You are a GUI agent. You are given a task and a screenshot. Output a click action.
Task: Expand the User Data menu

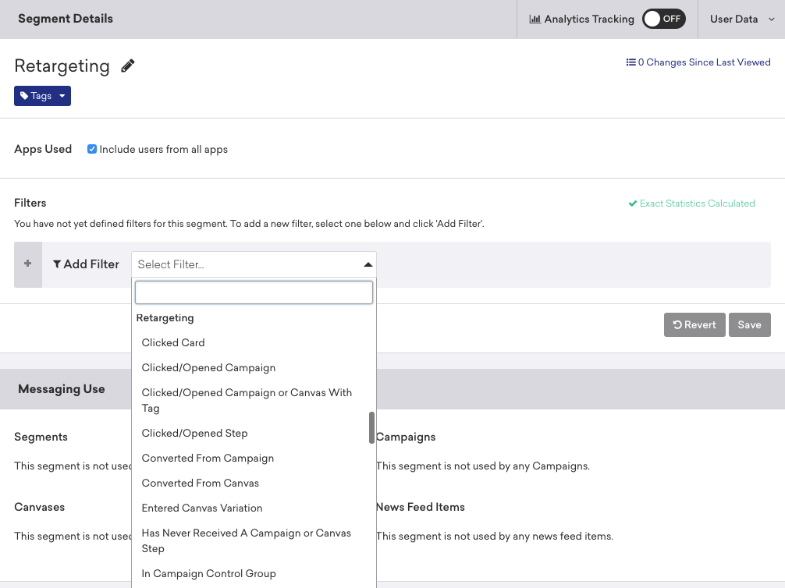pos(742,19)
